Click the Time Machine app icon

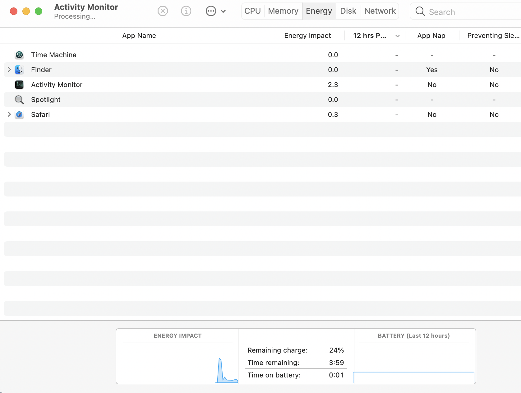19,55
